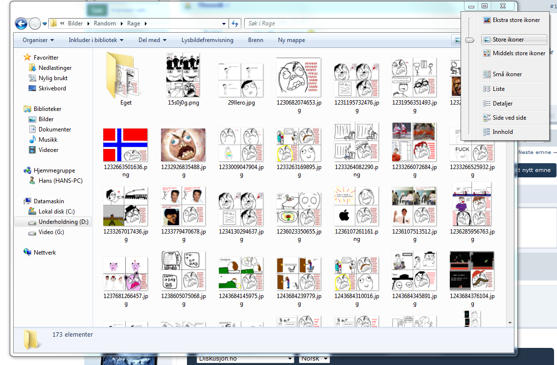Open recent pages dropdown arrow near Back
Screen dimensions: 557x365
[x=45, y=24]
